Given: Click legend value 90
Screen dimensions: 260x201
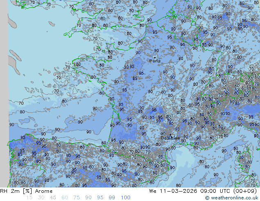Looking at the screenshot, I should click(88, 198).
